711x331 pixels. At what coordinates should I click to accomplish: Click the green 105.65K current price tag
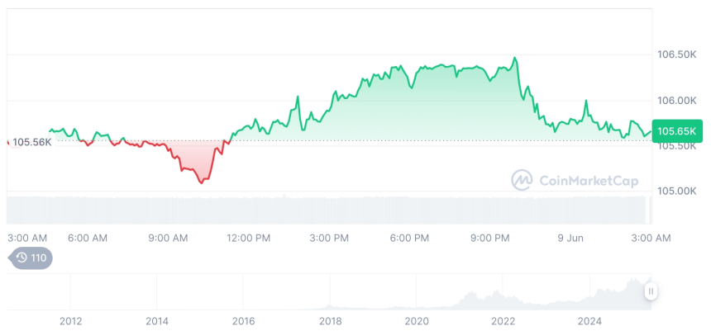[x=676, y=131]
